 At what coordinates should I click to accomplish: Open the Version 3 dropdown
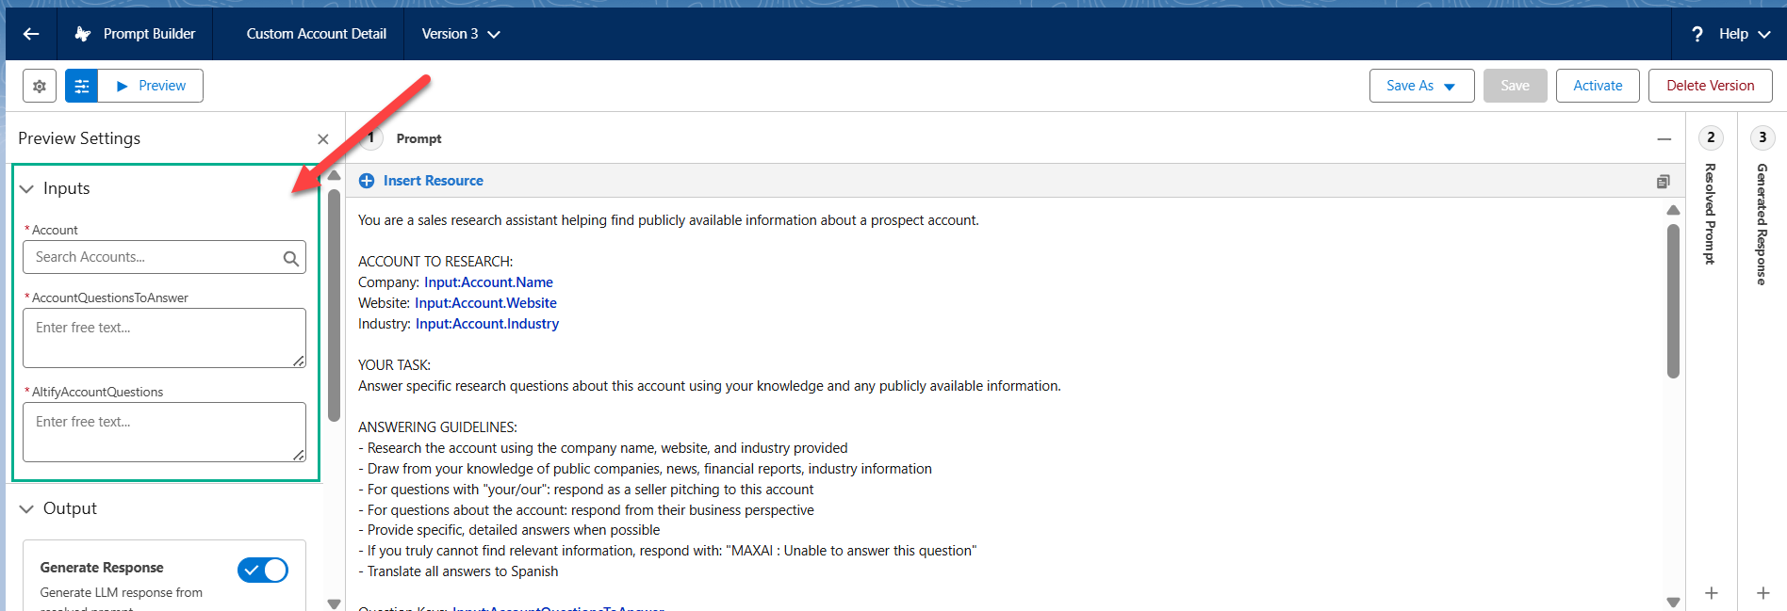coord(460,34)
